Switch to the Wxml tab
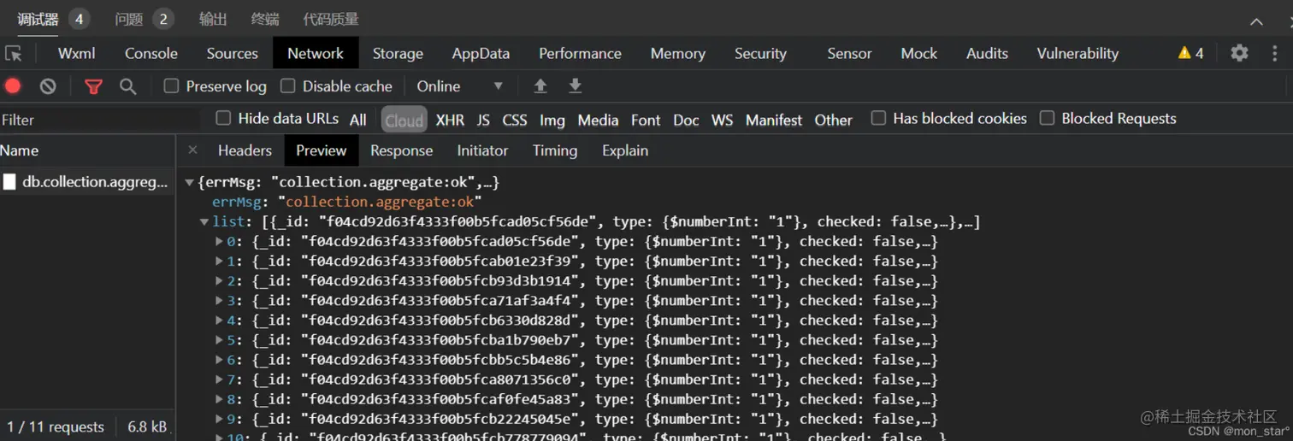The image size is (1293, 441). tap(76, 53)
